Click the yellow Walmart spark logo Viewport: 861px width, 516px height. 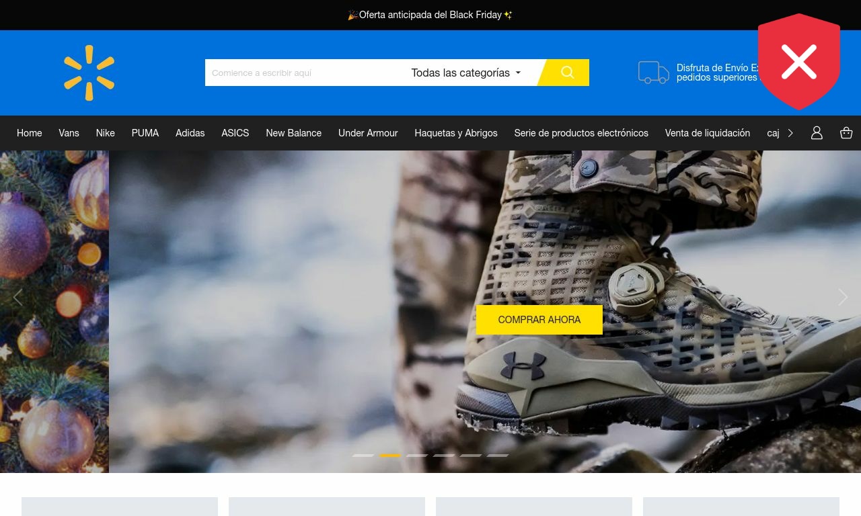[89, 73]
